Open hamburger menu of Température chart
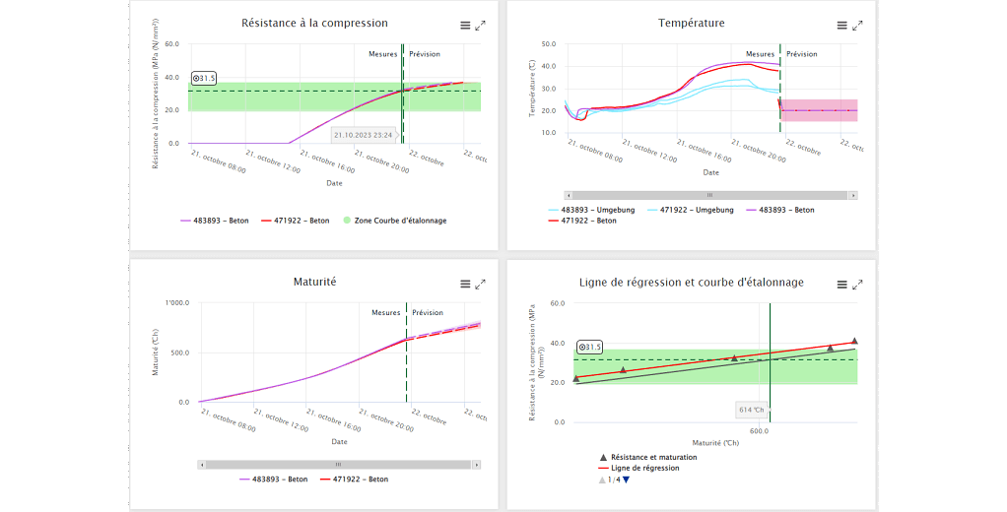The width and height of the screenshot is (1007, 512). [x=841, y=26]
